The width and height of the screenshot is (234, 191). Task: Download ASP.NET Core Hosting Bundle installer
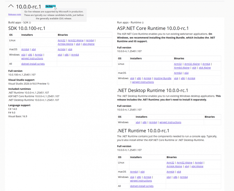162,78
